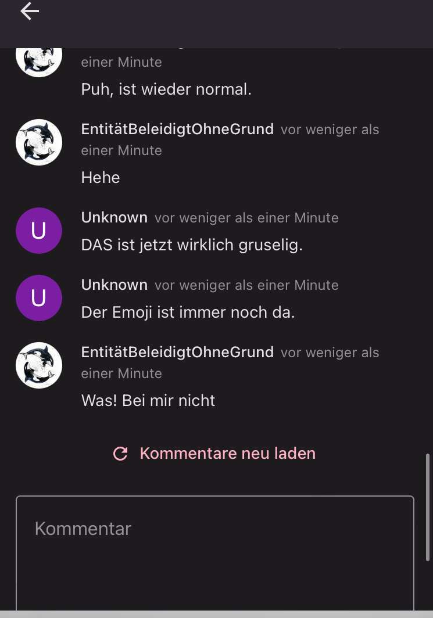Click the partially visible orca avatar at the top
This screenshot has width=433, height=618.
pyautogui.click(x=39, y=61)
